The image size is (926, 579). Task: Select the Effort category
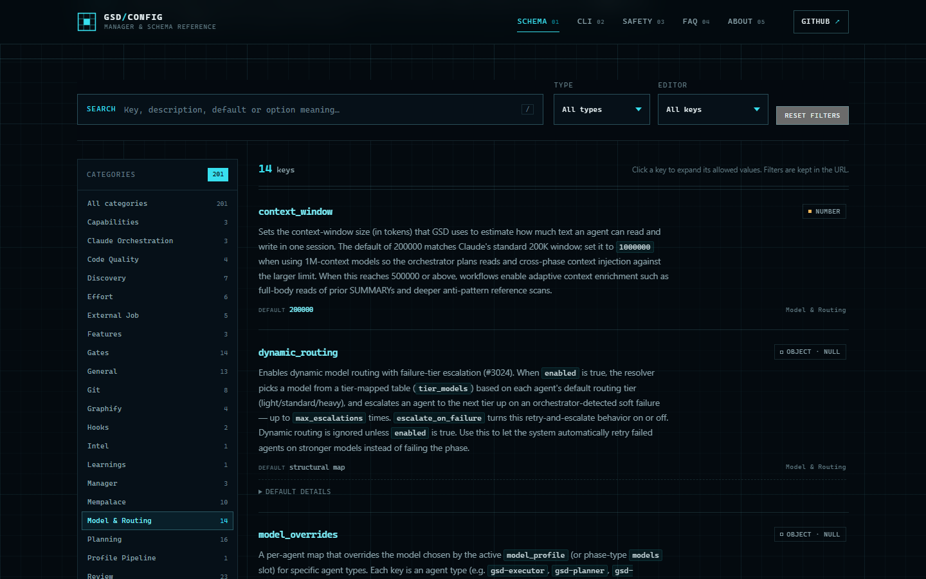point(158,297)
